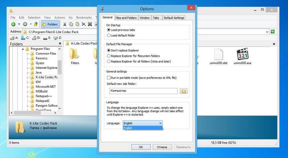Expand the Faronics tree node
288x158 pixels.
pos(28,58)
